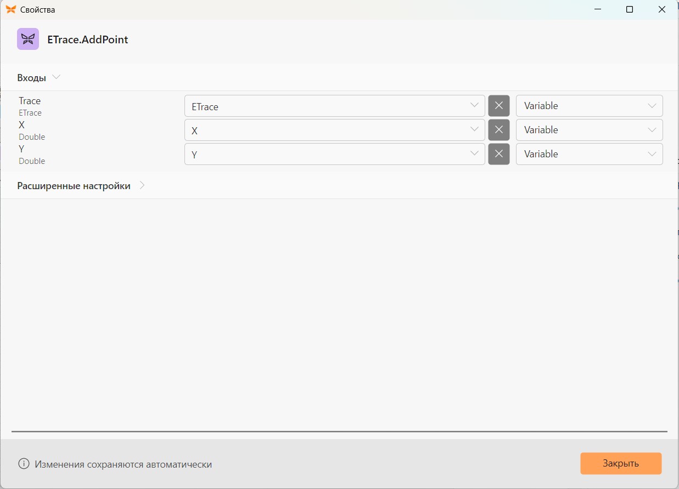The width and height of the screenshot is (679, 489).
Task: Open X row Variable type dropdown
Action: (589, 130)
